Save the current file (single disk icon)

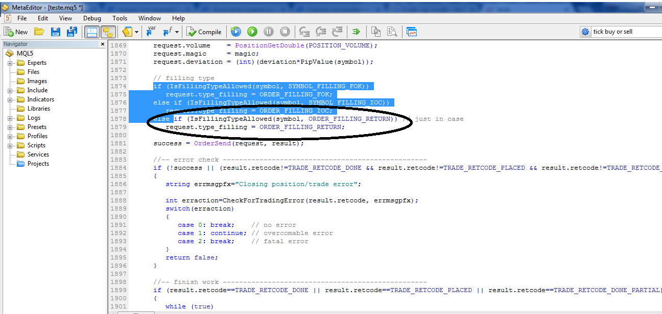[56, 32]
